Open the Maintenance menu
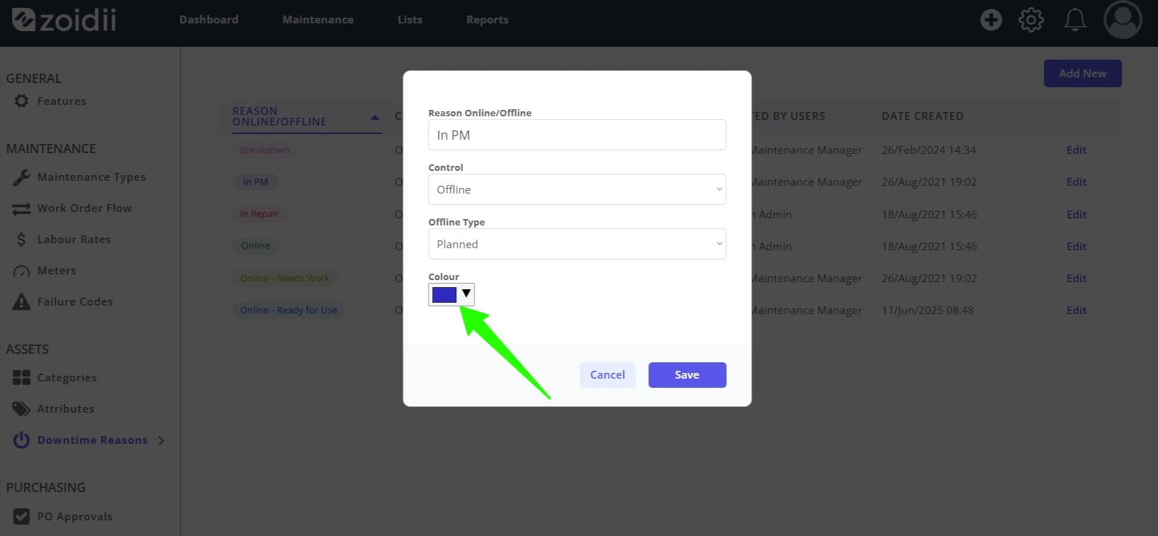Viewport: 1158px width, 536px height. (317, 20)
